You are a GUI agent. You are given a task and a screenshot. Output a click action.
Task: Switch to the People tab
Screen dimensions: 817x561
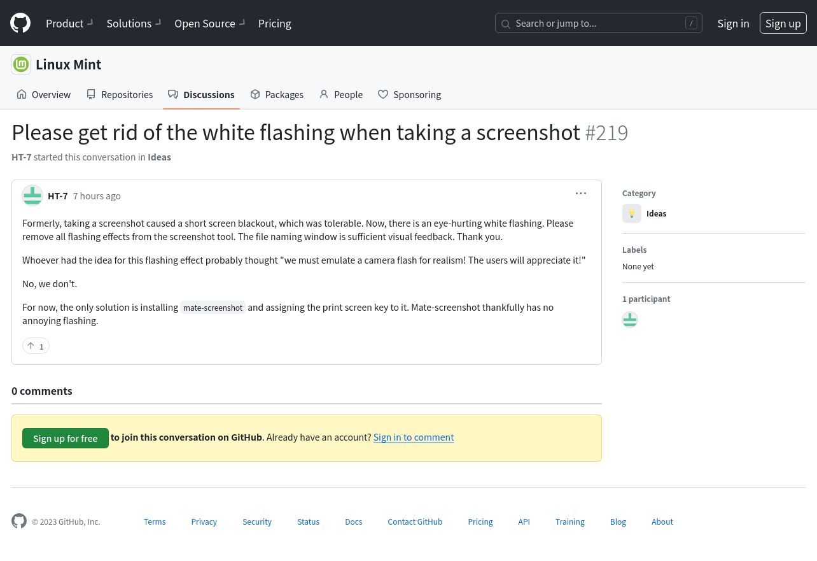[x=341, y=94]
